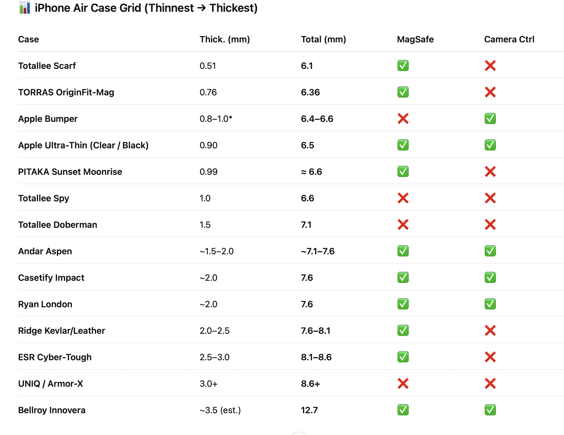Image resolution: width=564 pixels, height=435 pixels.
Task: Click the Thick. (mm) column header
Action: 225,39
